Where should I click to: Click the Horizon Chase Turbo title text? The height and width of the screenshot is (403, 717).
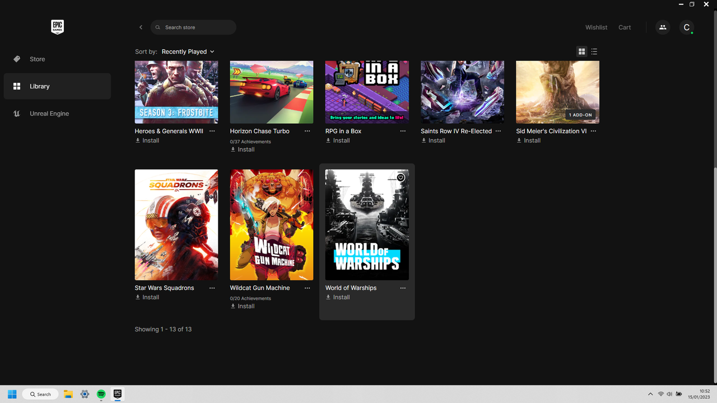260,131
